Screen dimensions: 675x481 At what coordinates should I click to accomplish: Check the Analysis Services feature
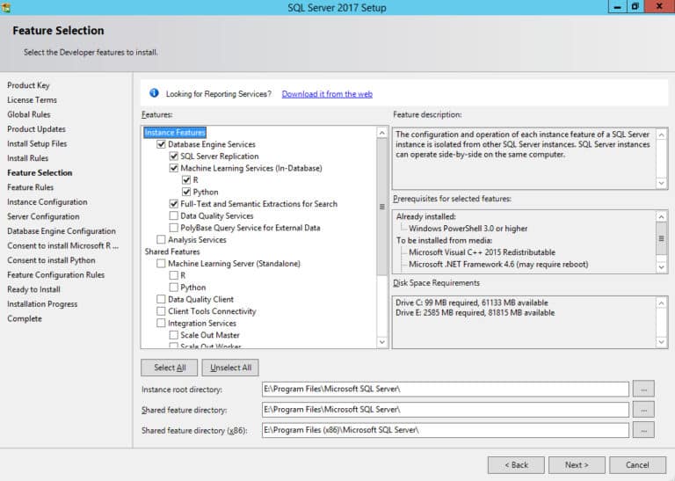(x=161, y=239)
